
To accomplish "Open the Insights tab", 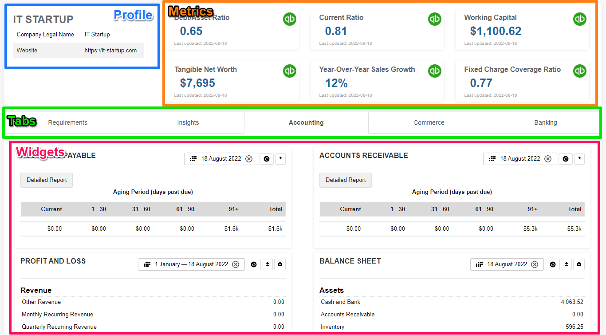I will click(188, 123).
